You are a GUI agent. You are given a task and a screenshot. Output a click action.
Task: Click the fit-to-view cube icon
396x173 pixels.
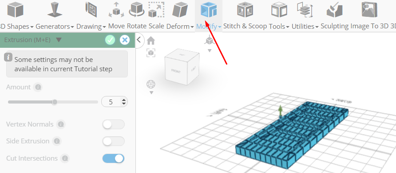[151, 53]
